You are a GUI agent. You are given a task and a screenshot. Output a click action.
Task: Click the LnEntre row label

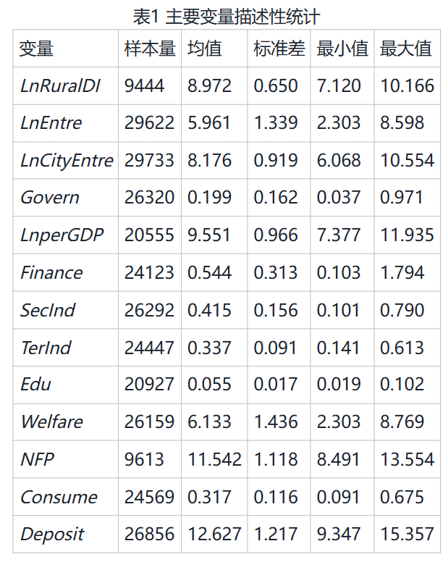point(51,123)
